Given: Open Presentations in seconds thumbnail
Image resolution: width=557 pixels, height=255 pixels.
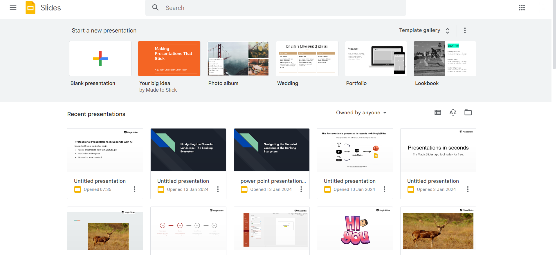Looking at the screenshot, I should [x=438, y=150].
